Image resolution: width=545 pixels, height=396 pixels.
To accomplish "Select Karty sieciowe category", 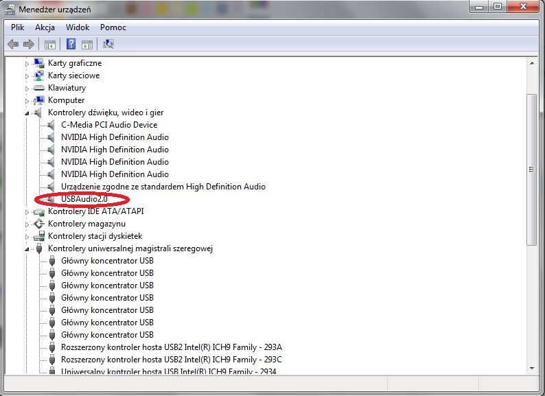I will click(73, 75).
